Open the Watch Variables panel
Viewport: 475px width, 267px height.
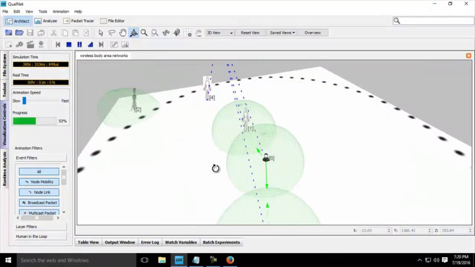pyautogui.click(x=181, y=242)
